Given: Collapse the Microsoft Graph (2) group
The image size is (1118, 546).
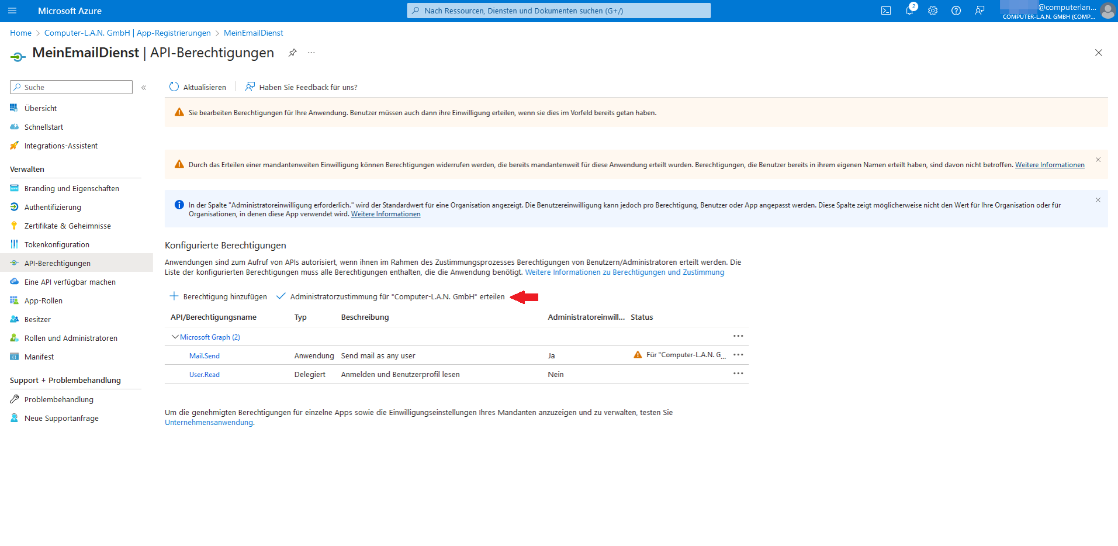Looking at the screenshot, I should tap(175, 337).
